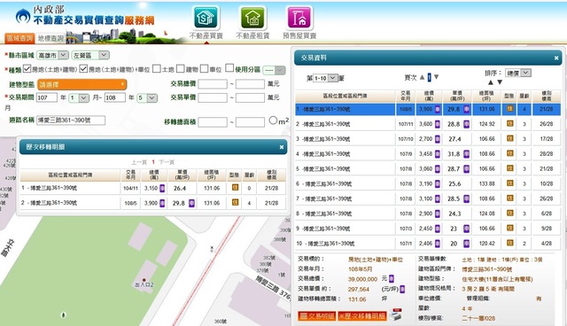Open the 預售屋買賣 crane icon

coord(299,18)
